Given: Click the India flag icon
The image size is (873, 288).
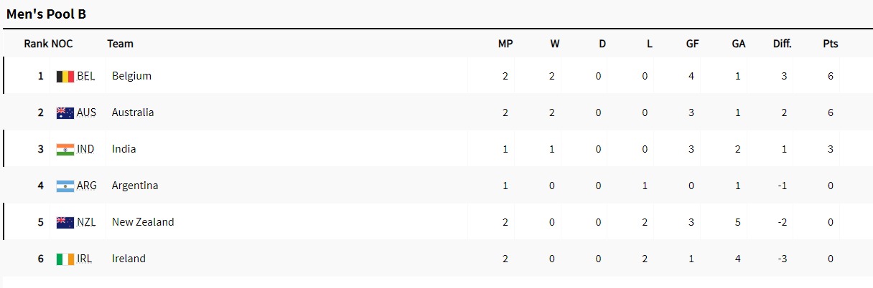Looking at the screenshot, I should (x=65, y=149).
